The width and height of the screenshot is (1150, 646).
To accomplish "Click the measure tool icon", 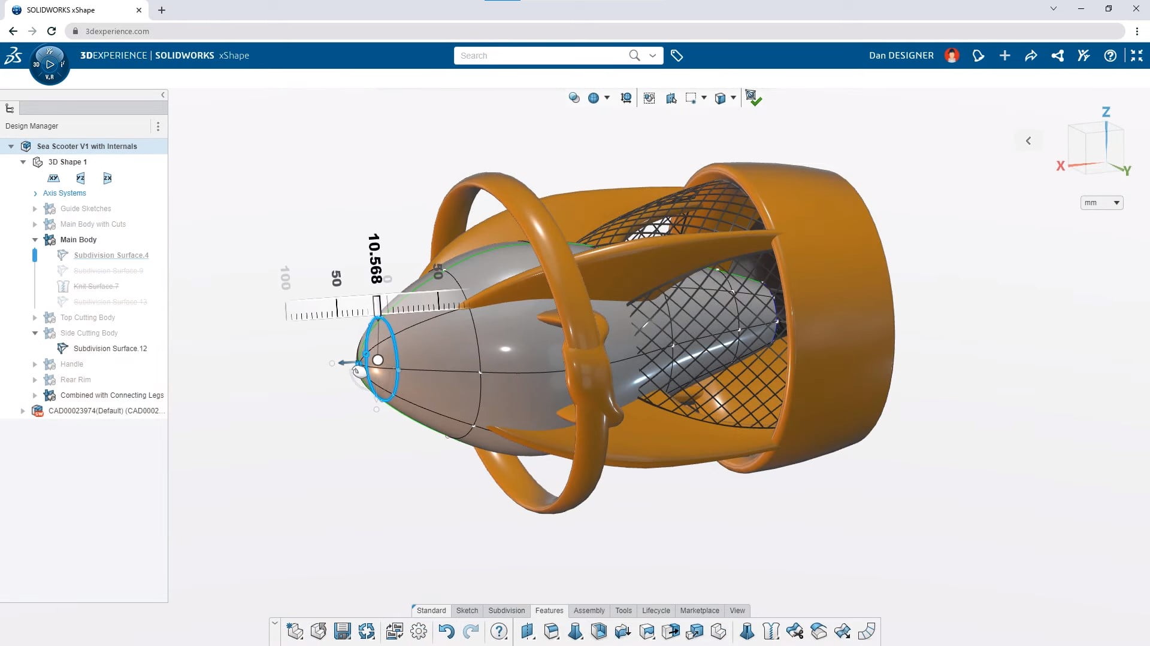I will click(627, 96).
